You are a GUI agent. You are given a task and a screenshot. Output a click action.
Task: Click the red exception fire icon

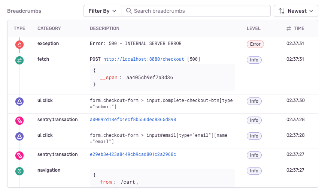(x=20, y=45)
